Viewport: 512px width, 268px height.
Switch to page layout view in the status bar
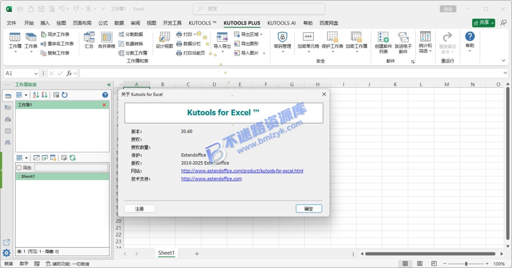420,263
